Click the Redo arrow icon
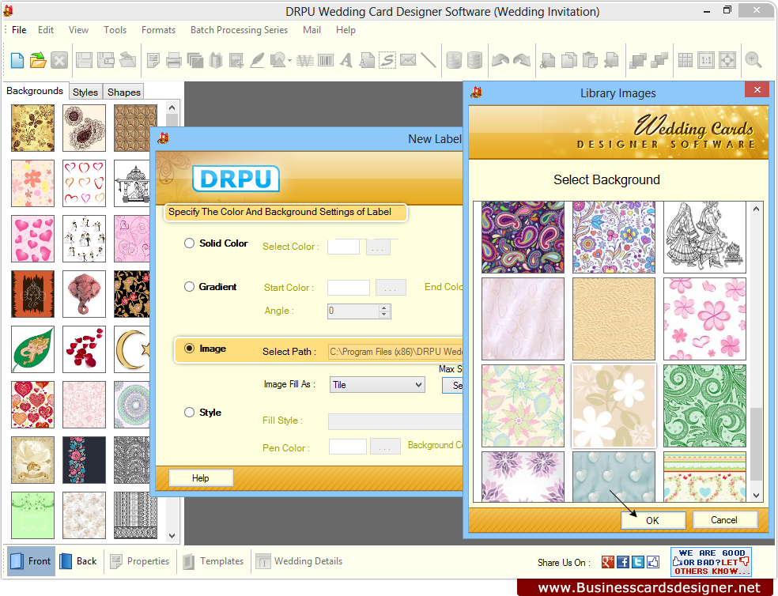Image resolution: width=778 pixels, height=596 pixels. click(x=522, y=61)
